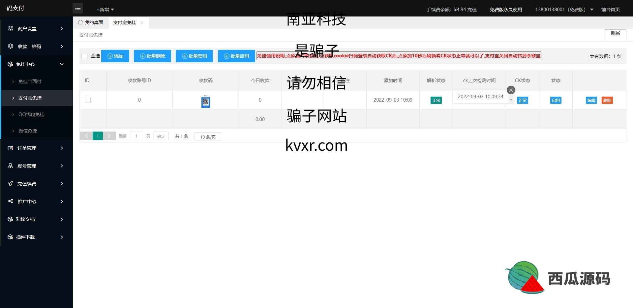Expand the 推广中心 menu chevron
The height and width of the screenshot is (308, 633).
[x=62, y=201]
